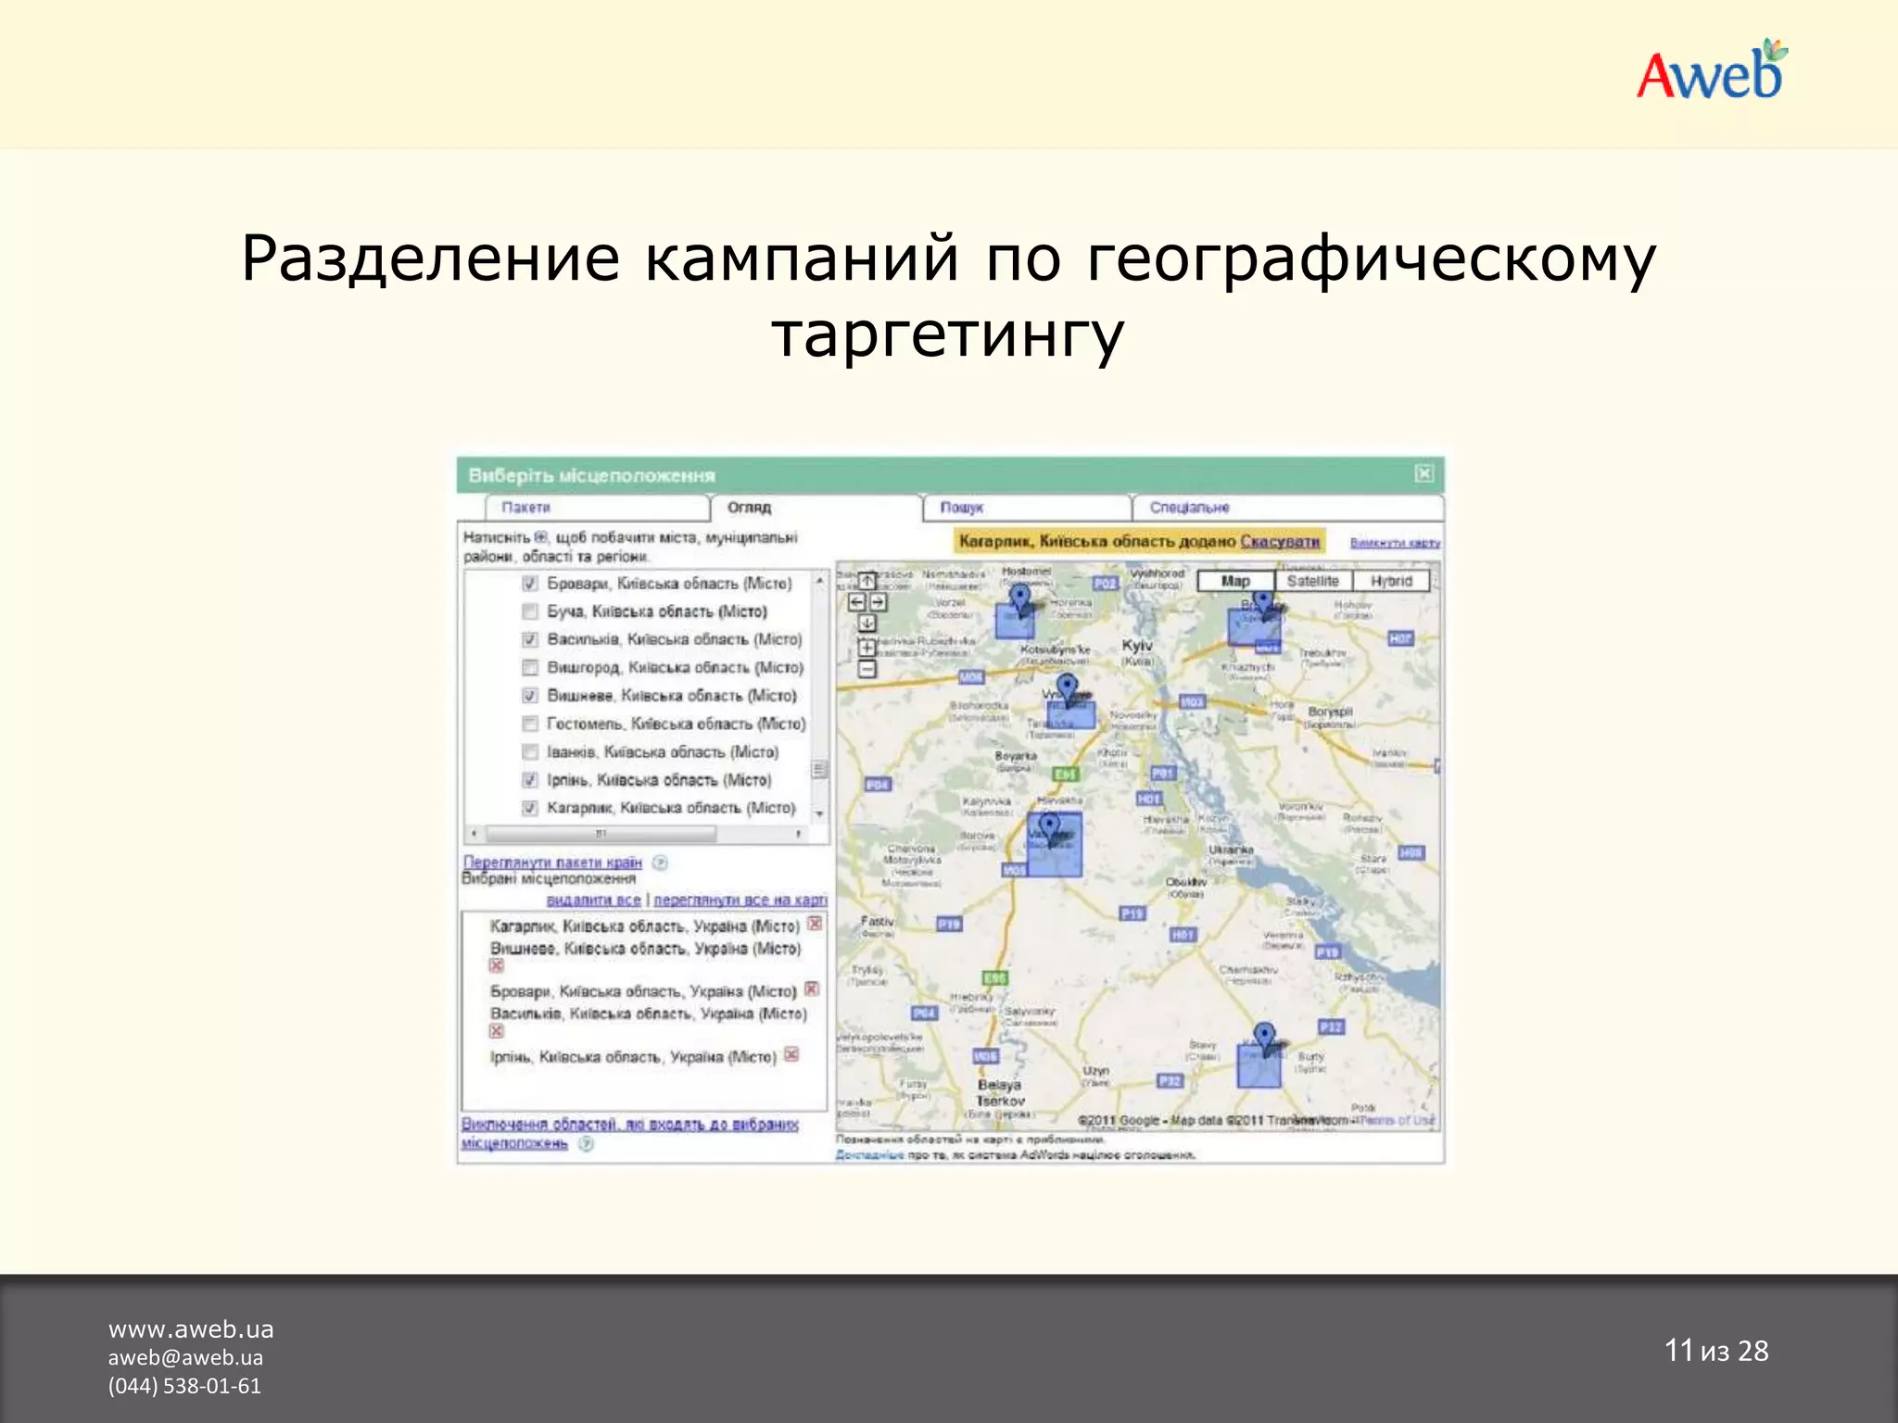This screenshot has width=1898, height=1423.
Task: Click the Brovary map pin
Action: tap(1262, 604)
